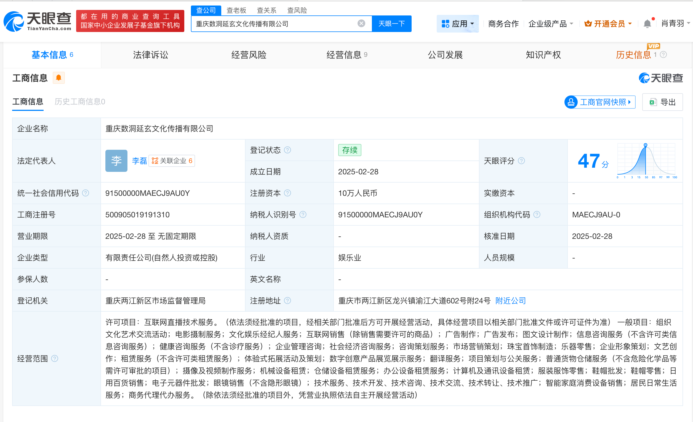Screen dimensions: 693x422
Task: Click the 关联企业 6 relation badge
Action: [172, 161]
